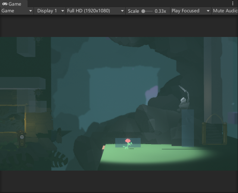238x193 pixels.
Task: Open the Game view mode dropdown
Action: pos(17,11)
